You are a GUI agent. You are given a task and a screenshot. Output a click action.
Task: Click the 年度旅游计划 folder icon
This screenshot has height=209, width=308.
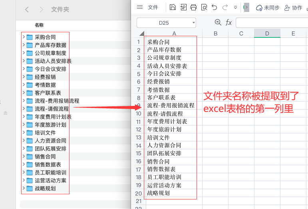pyautogui.click(x=30, y=125)
